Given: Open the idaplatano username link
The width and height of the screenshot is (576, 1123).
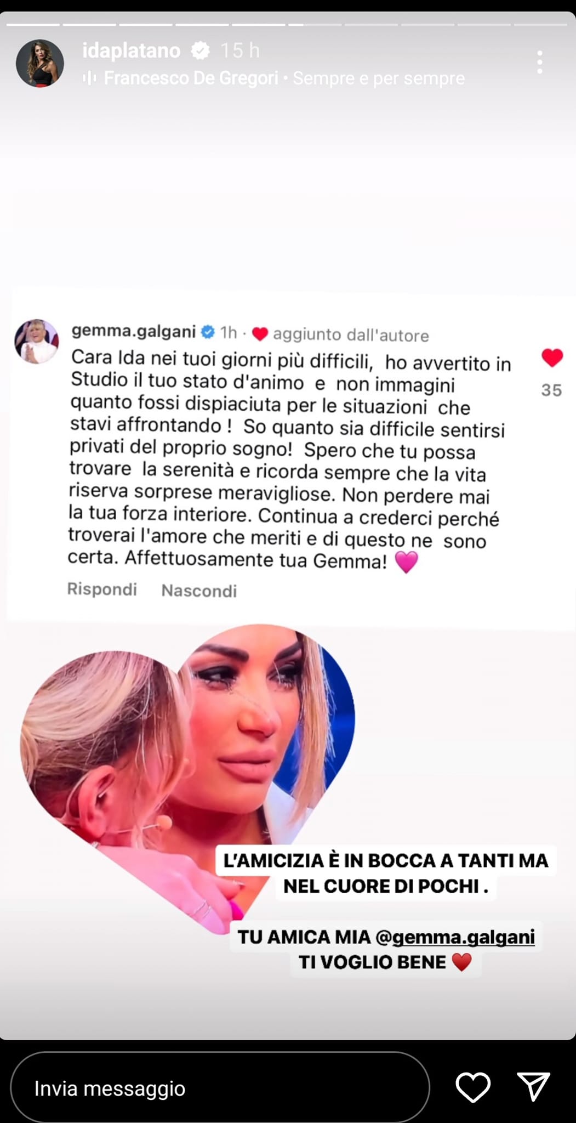Looking at the screenshot, I should click(131, 50).
